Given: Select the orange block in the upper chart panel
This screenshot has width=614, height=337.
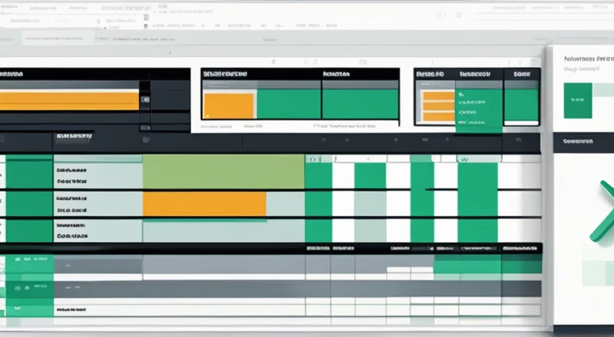Looking at the screenshot, I should pyautogui.click(x=229, y=106).
